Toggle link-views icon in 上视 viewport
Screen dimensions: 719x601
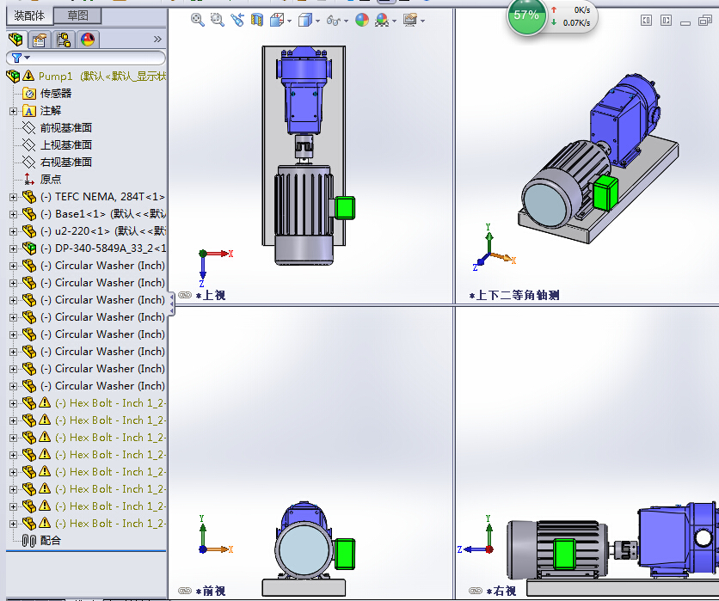click(185, 295)
